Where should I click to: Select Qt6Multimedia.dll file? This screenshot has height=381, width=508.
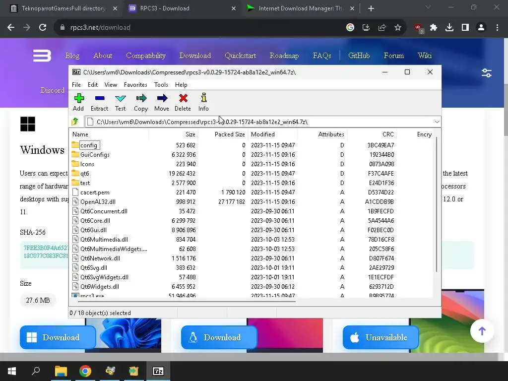[x=104, y=240]
